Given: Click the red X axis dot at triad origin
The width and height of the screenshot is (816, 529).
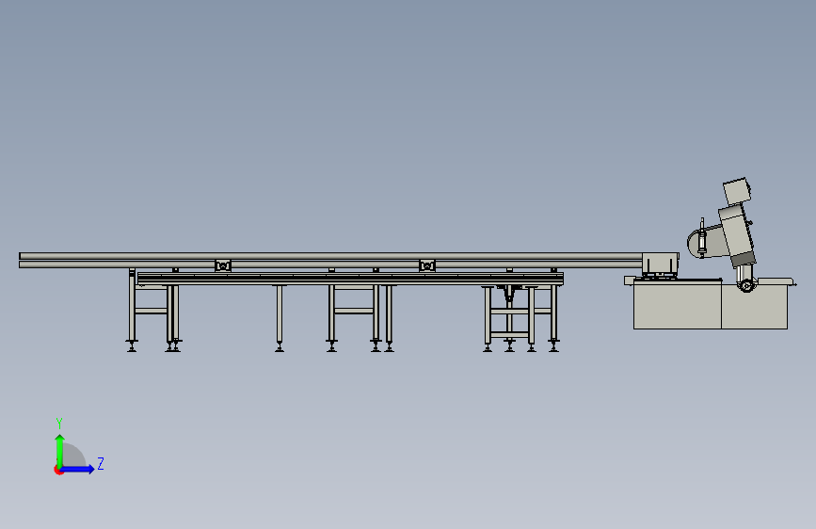Looking at the screenshot, I should [58, 470].
